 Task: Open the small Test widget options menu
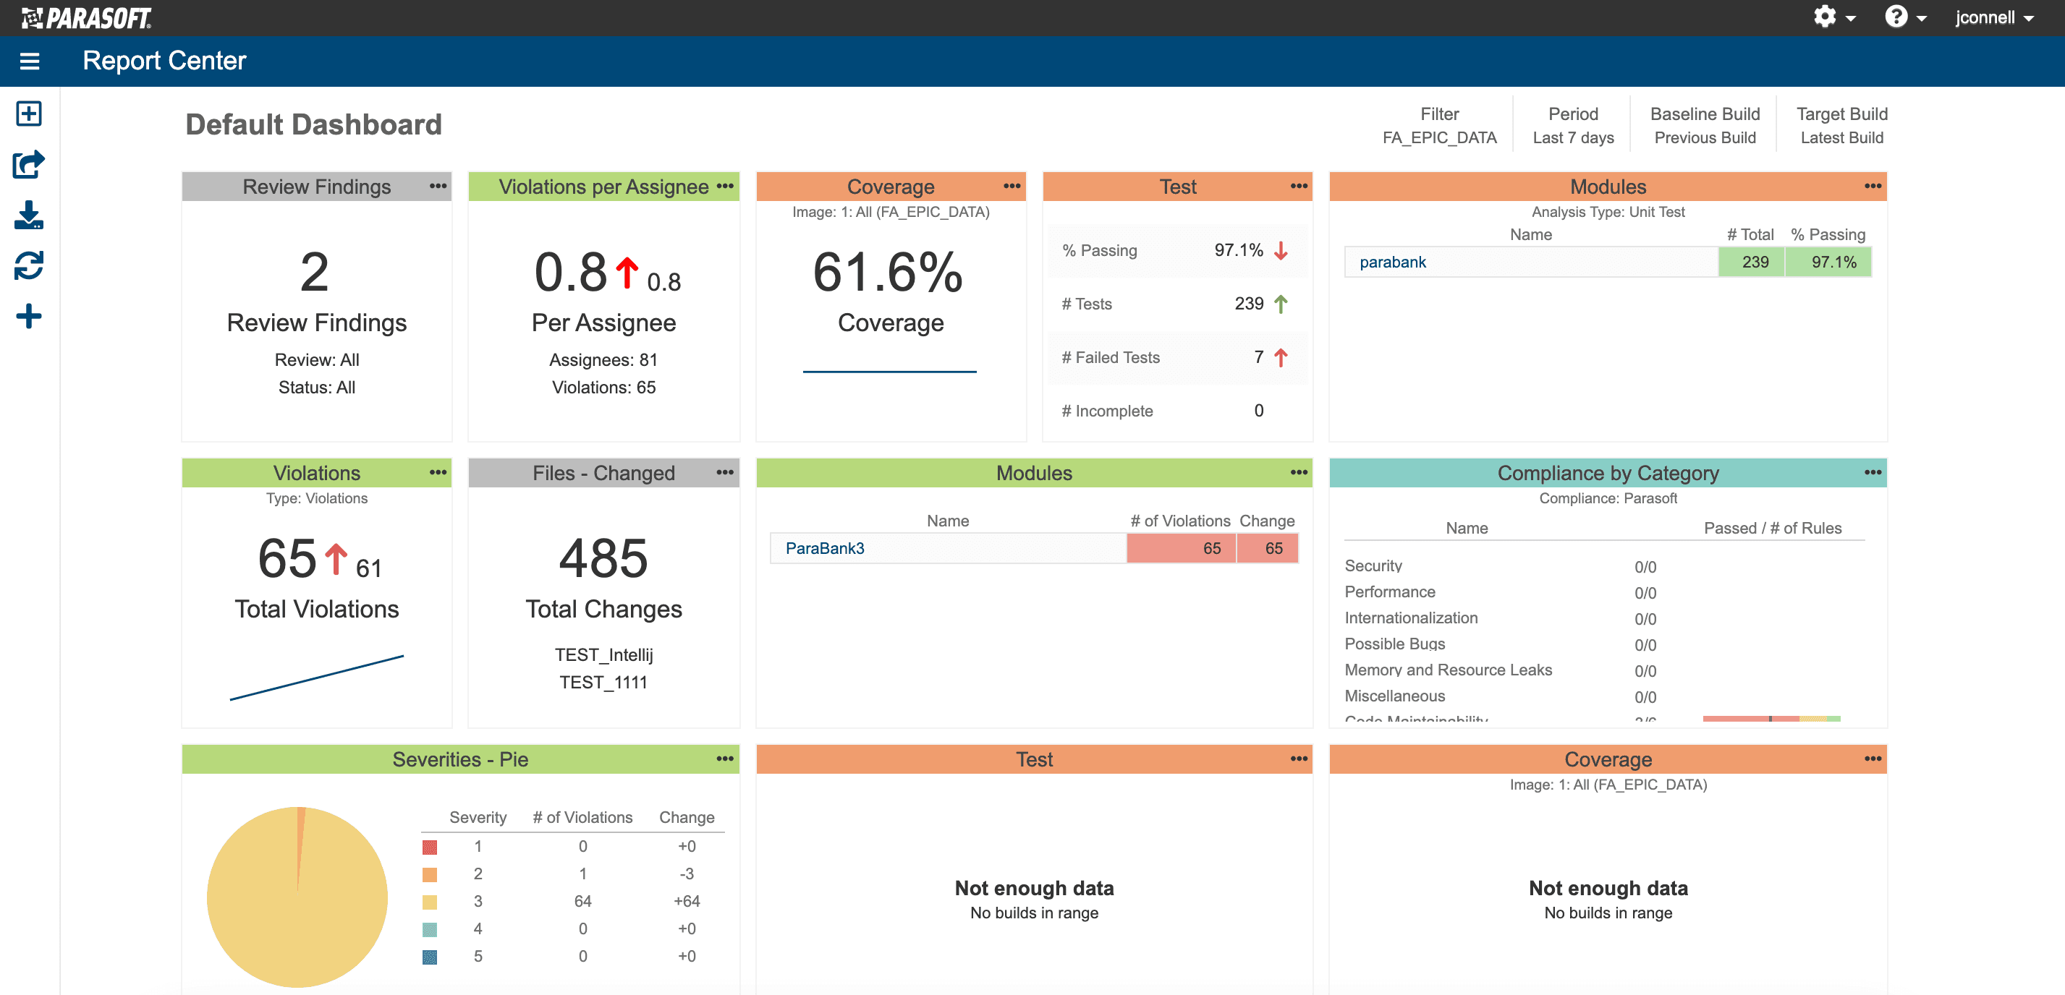click(x=1299, y=186)
